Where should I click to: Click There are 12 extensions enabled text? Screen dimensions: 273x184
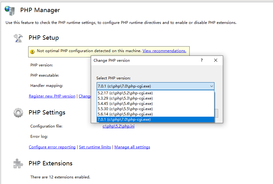(x=60, y=177)
